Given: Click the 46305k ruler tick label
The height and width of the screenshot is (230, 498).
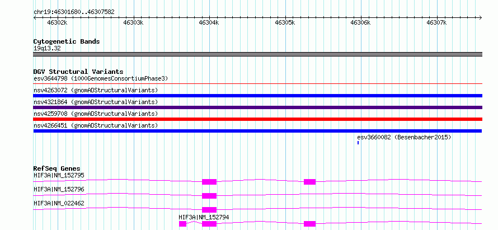Looking at the screenshot, I should click(x=285, y=22).
